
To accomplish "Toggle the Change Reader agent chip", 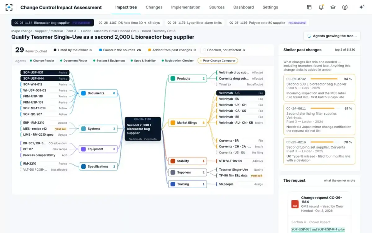I will pyautogui.click(x=42, y=61).
